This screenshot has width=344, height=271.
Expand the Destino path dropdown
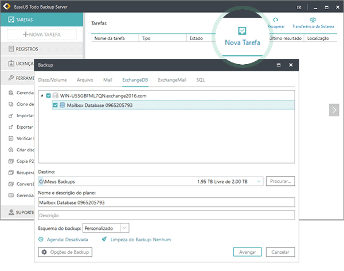[x=258, y=181]
